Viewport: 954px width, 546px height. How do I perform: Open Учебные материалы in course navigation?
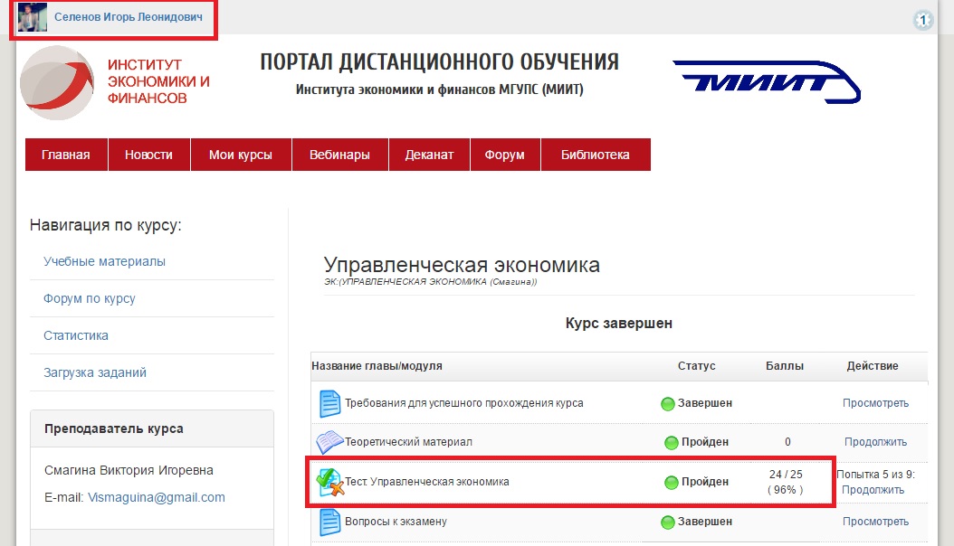[x=104, y=261]
